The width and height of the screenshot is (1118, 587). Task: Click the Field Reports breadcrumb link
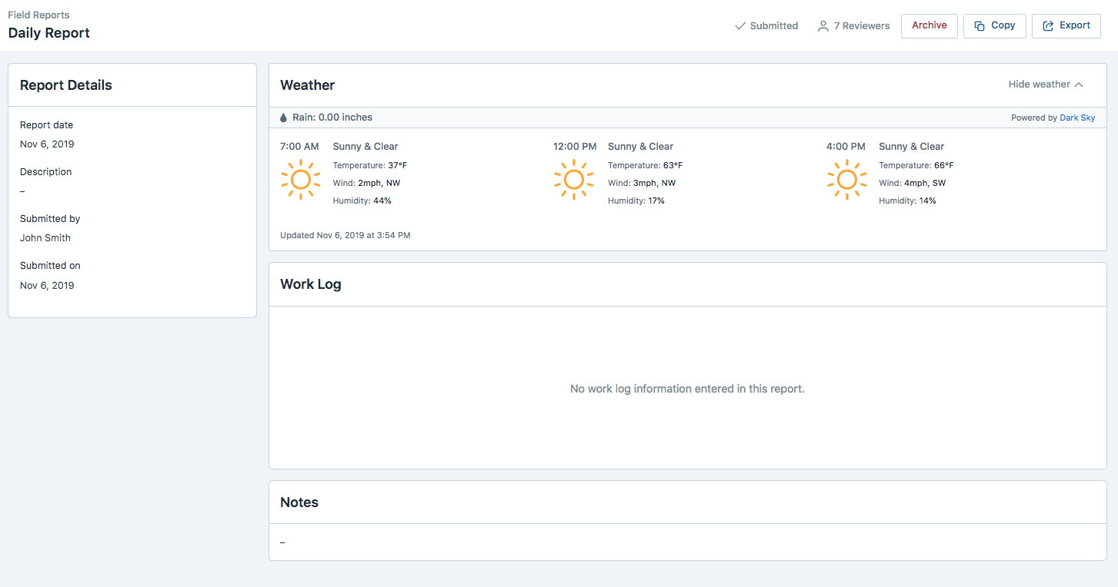[38, 15]
